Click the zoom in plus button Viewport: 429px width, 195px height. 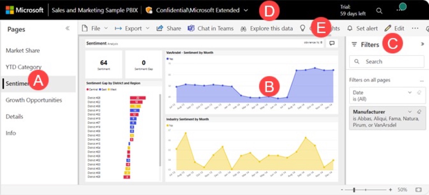pos(390,190)
